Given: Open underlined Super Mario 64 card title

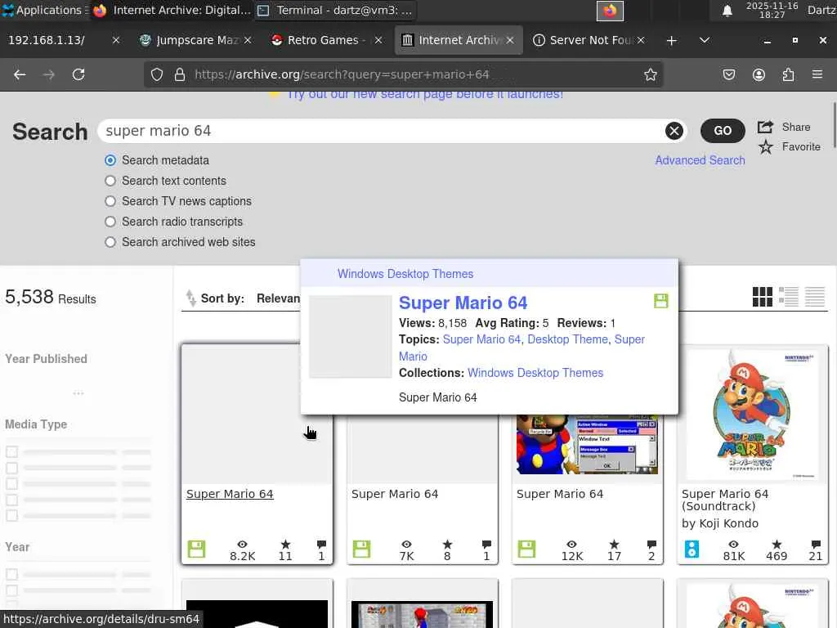Looking at the screenshot, I should pos(230,494).
